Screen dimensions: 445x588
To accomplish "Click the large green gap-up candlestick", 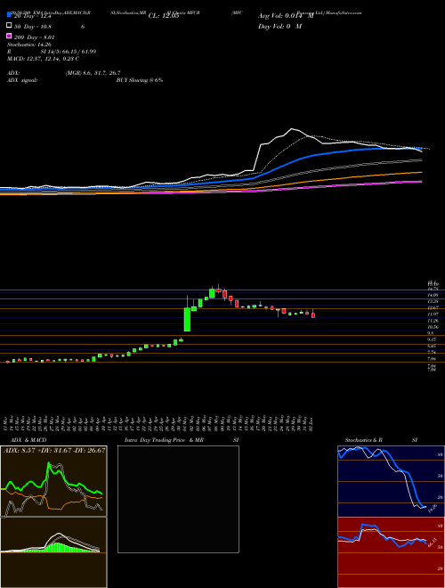I will (187, 320).
